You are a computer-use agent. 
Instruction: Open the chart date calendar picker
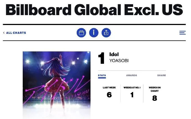[81, 33]
